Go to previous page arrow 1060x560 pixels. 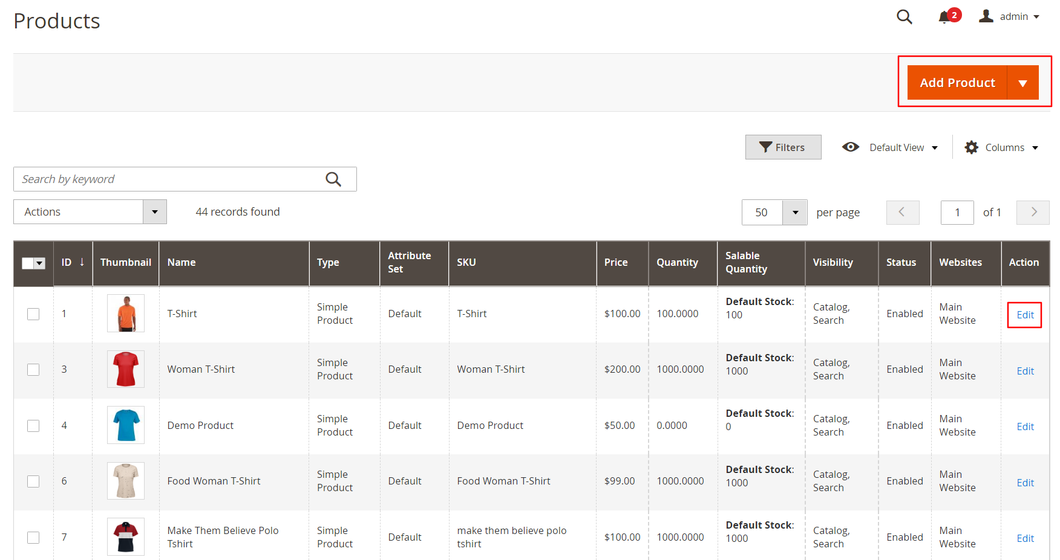[902, 212]
